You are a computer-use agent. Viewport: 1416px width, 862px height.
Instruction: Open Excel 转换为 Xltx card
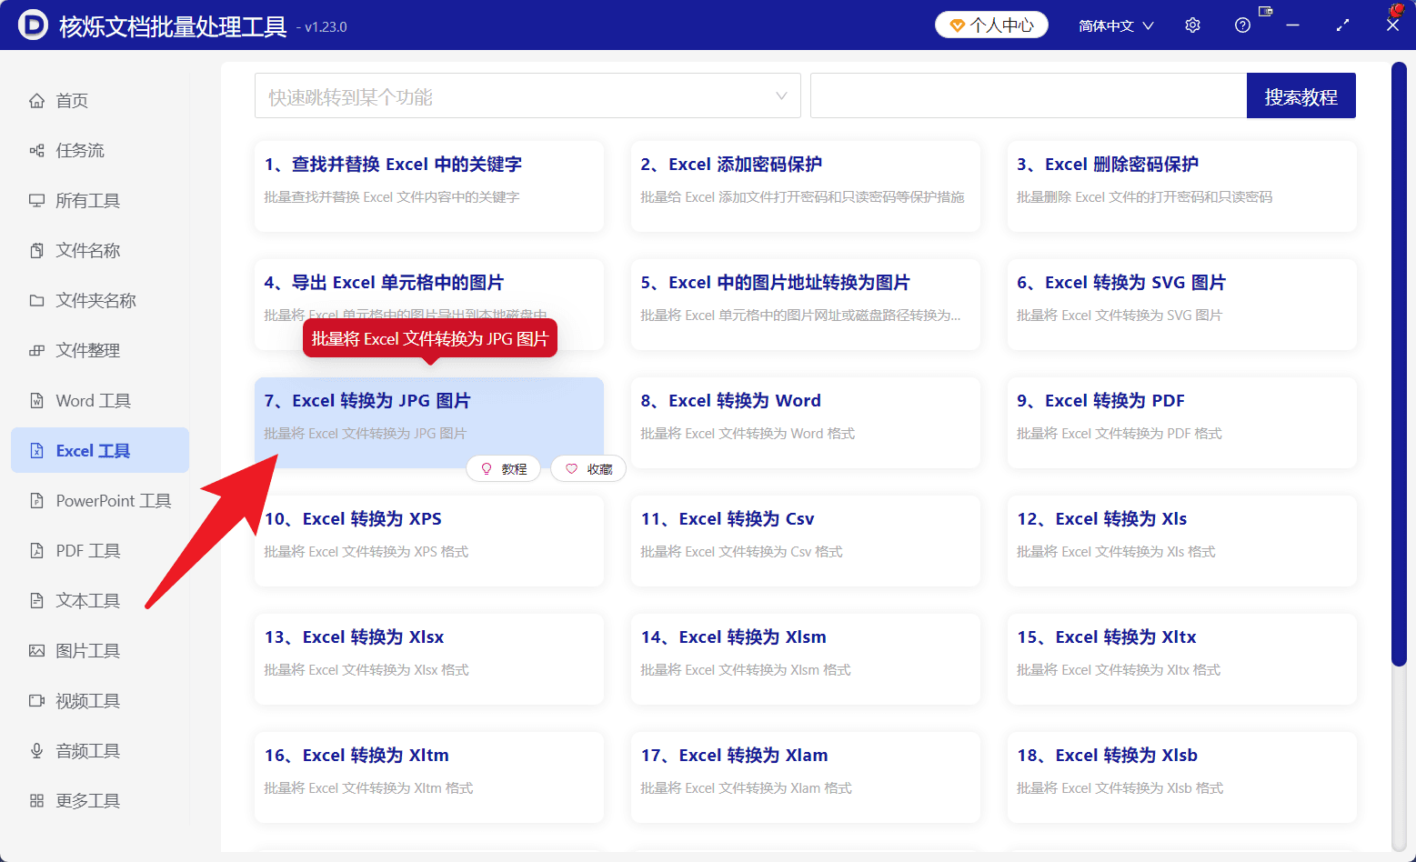click(1182, 659)
